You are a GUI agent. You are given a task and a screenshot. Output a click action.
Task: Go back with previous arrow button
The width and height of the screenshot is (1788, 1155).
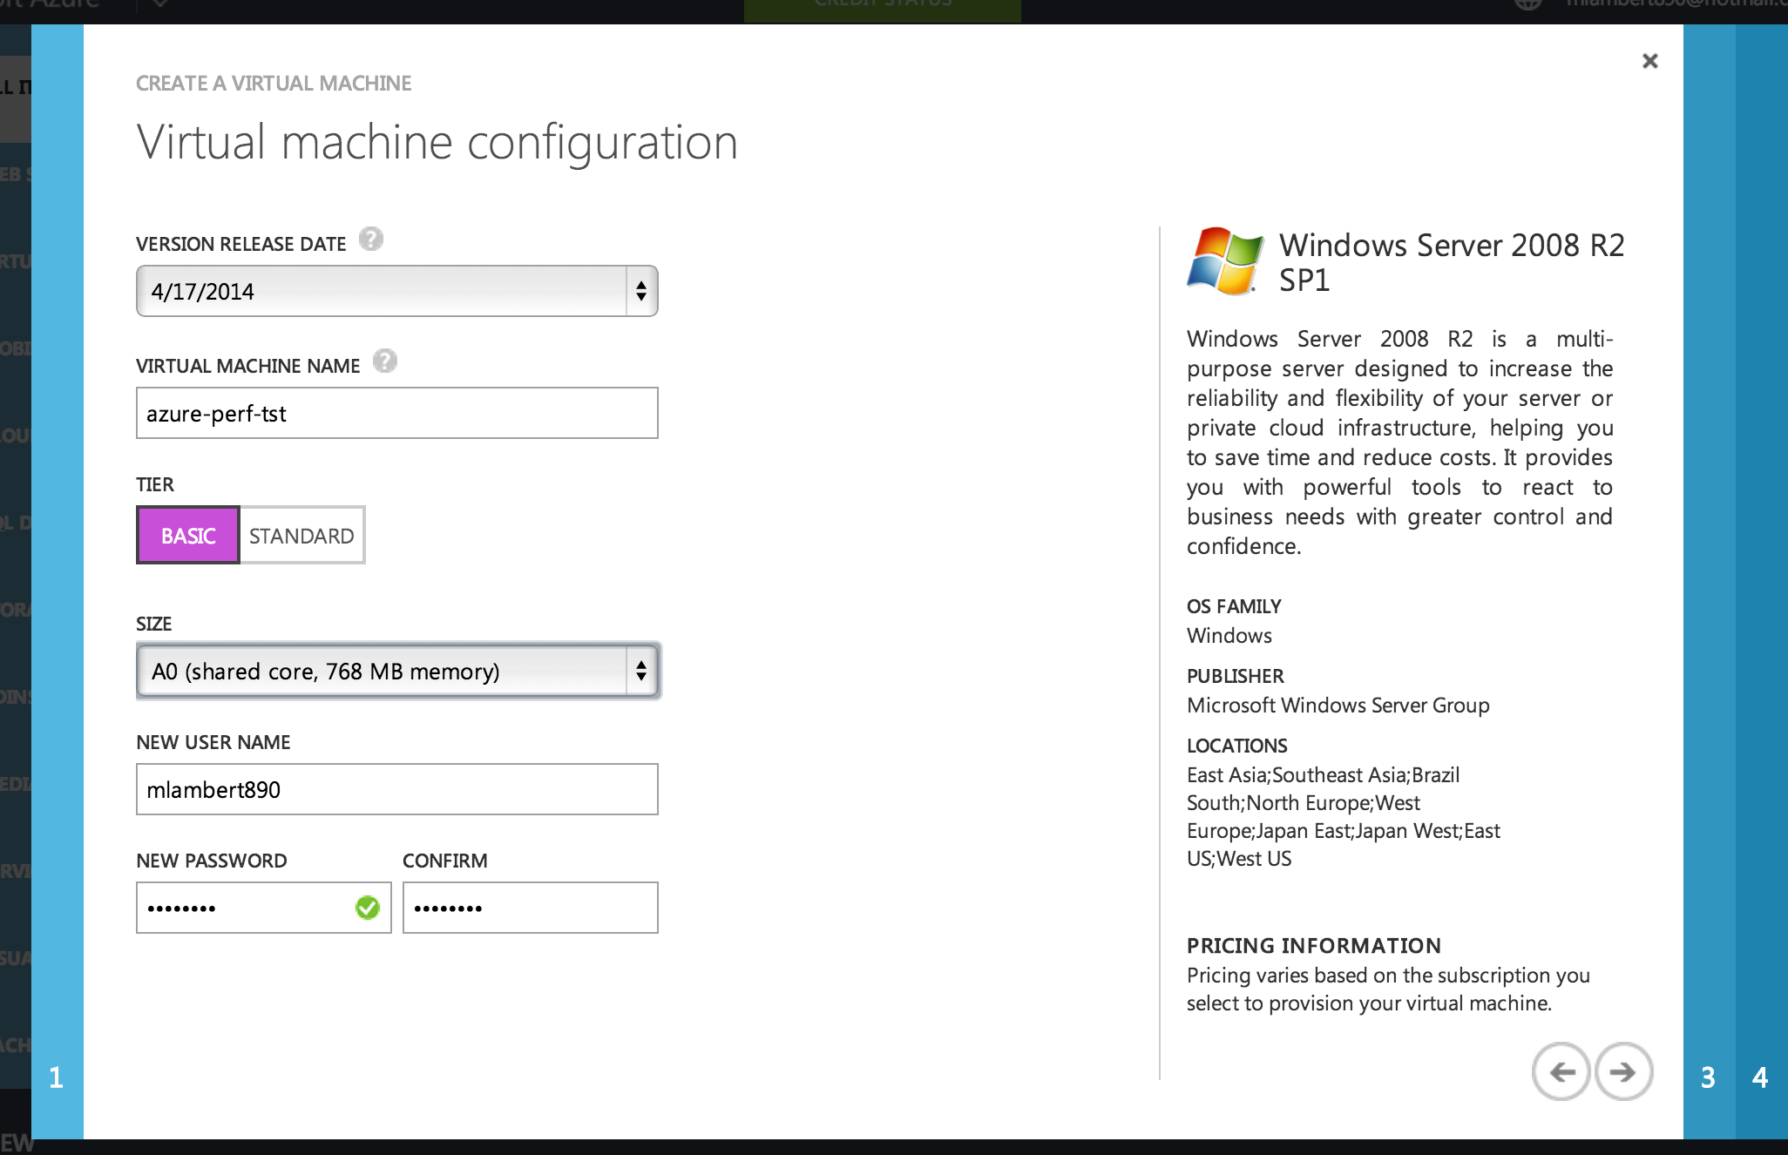tap(1561, 1071)
